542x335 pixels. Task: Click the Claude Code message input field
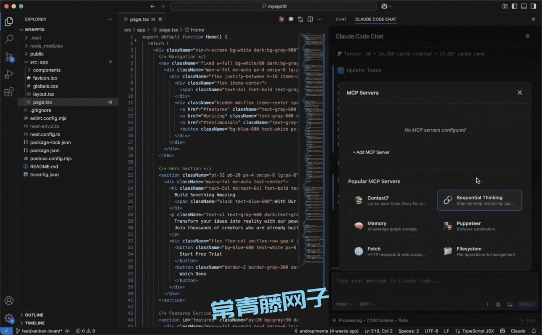tap(432, 281)
